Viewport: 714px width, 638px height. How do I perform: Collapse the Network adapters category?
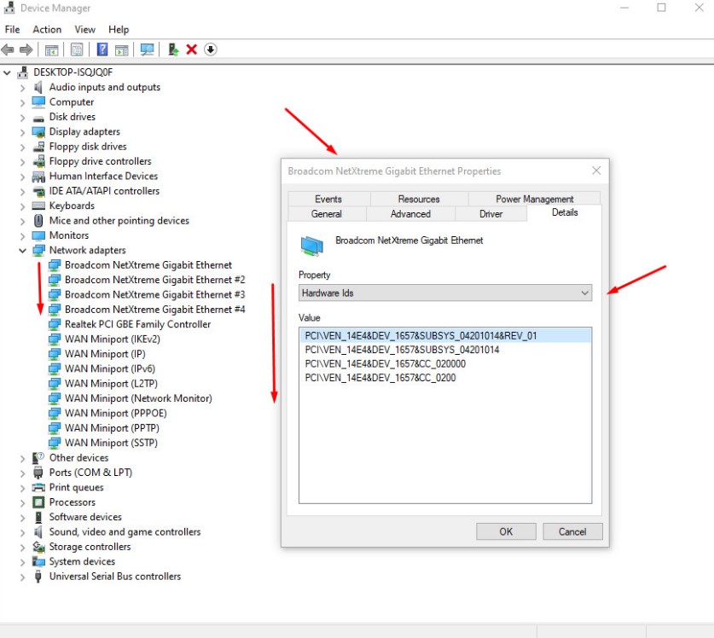coord(23,251)
